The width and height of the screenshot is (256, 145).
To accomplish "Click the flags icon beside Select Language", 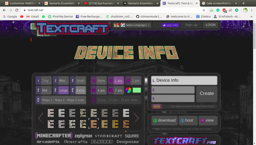I will 116,25.
